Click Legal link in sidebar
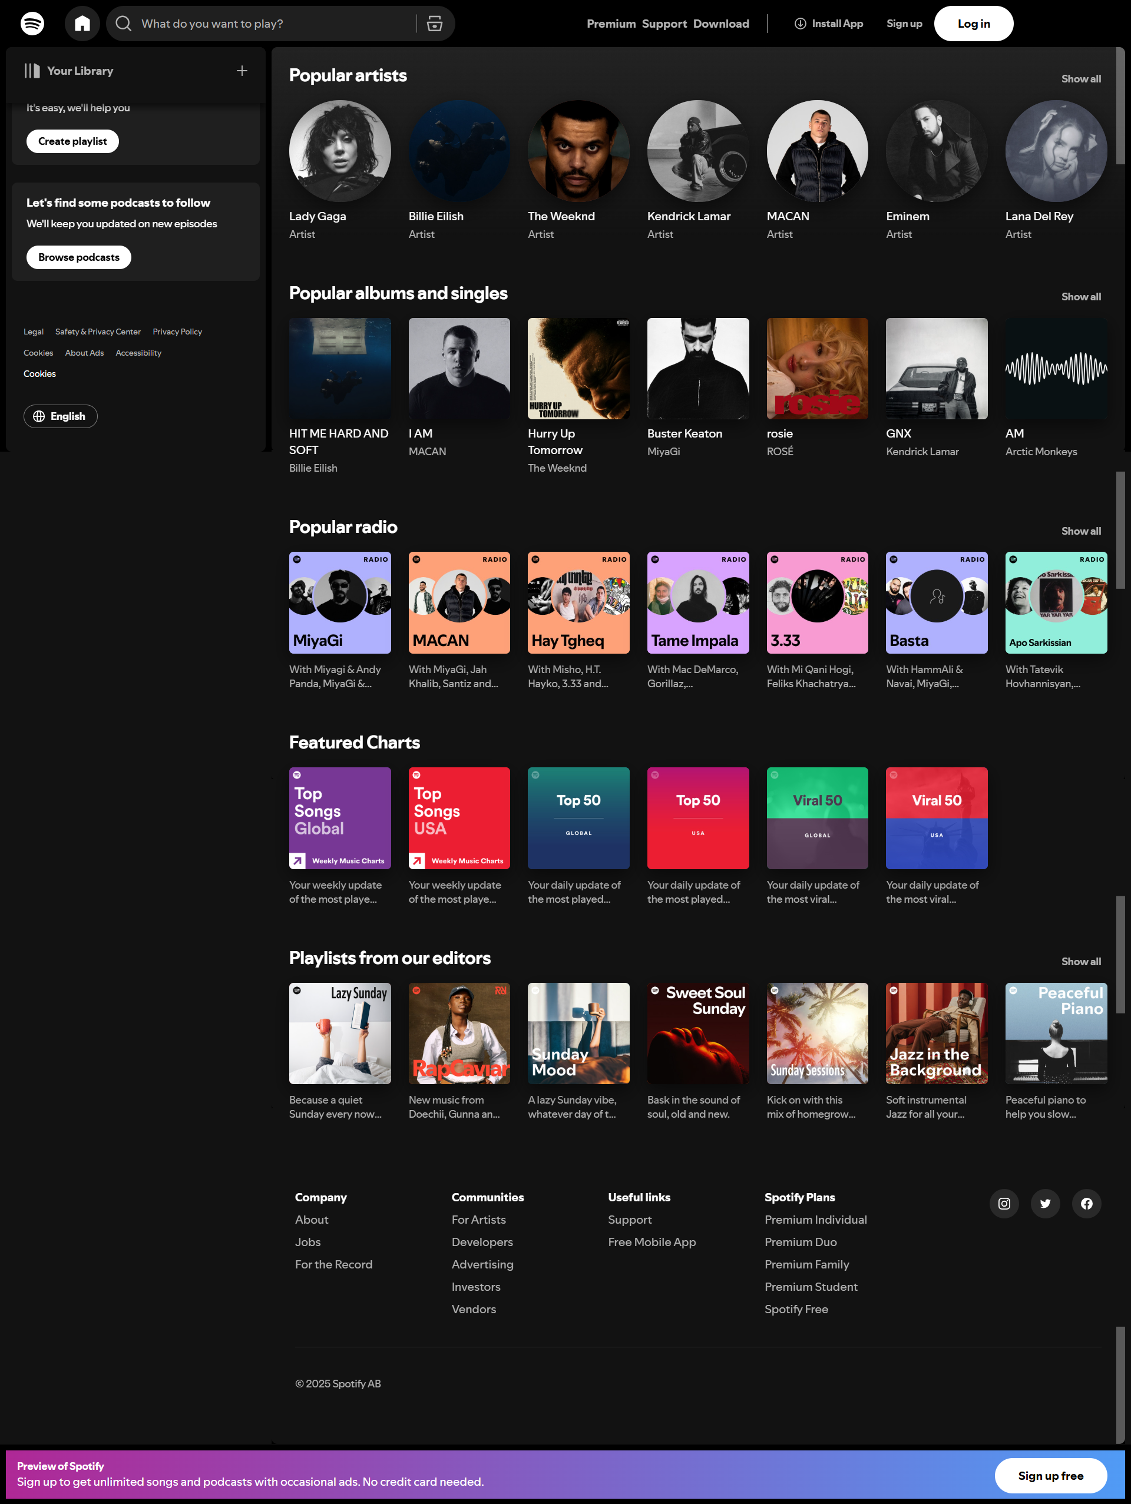Viewport: 1131px width, 1504px height. pyautogui.click(x=34, y=332)
